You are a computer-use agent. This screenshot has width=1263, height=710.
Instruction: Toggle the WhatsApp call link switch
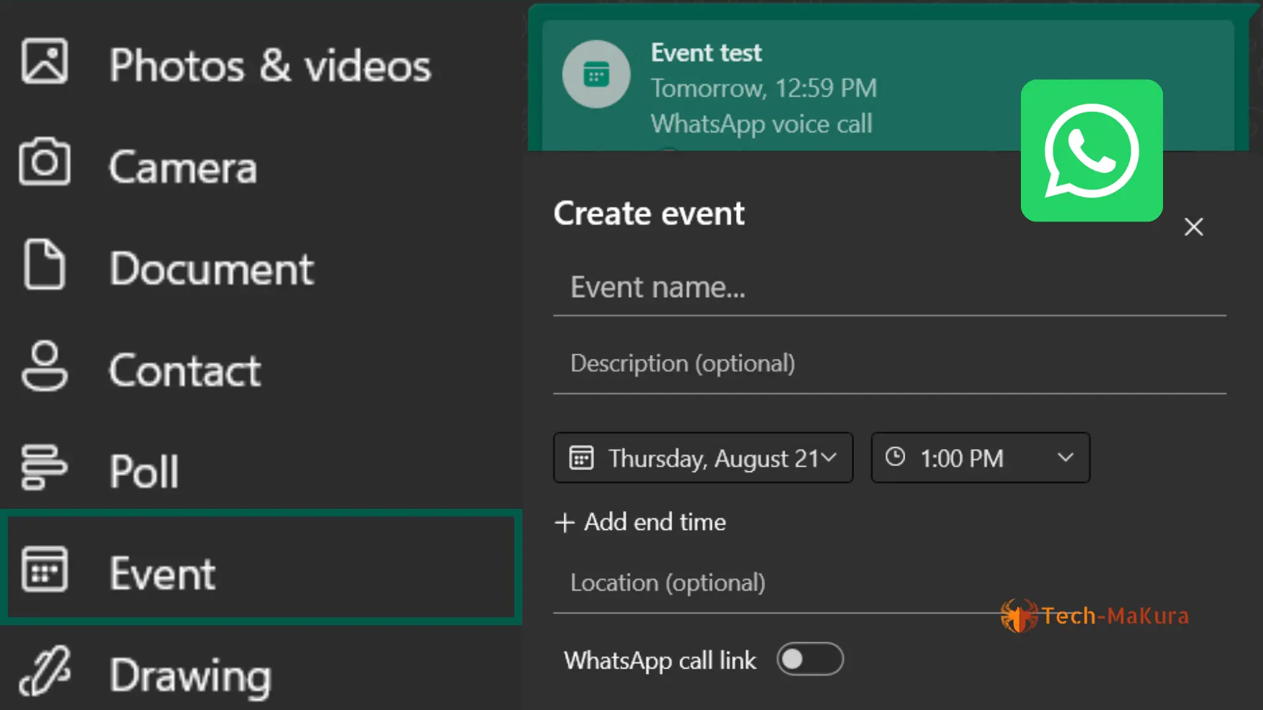click(x=810, y=659)
